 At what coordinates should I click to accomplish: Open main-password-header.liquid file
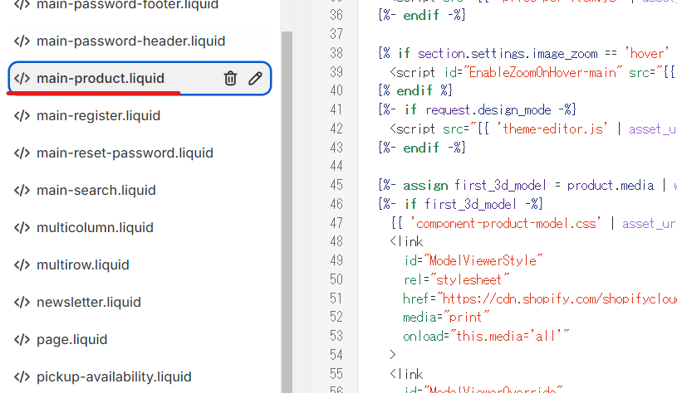pyautogui.click(x=130, y=41)
